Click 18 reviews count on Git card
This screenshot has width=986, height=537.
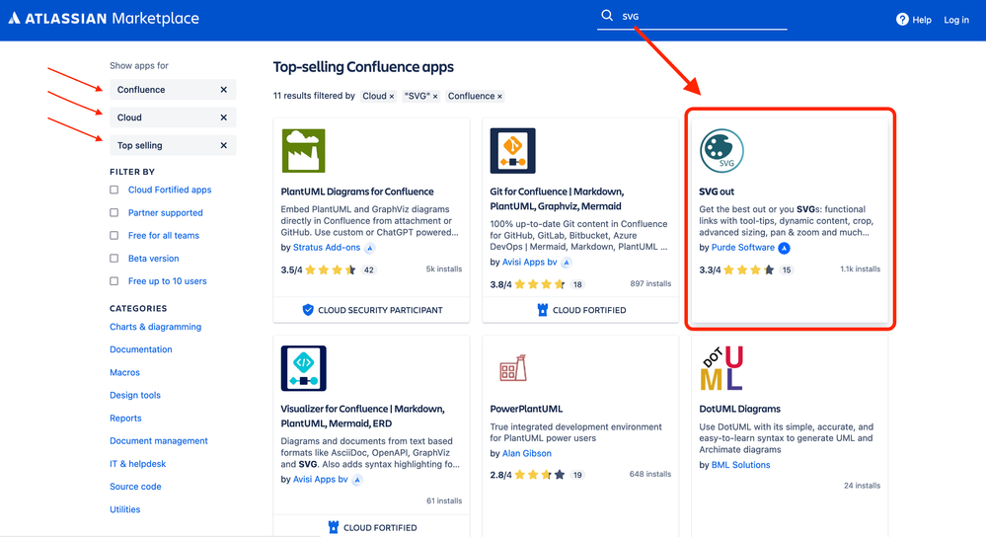577,285
